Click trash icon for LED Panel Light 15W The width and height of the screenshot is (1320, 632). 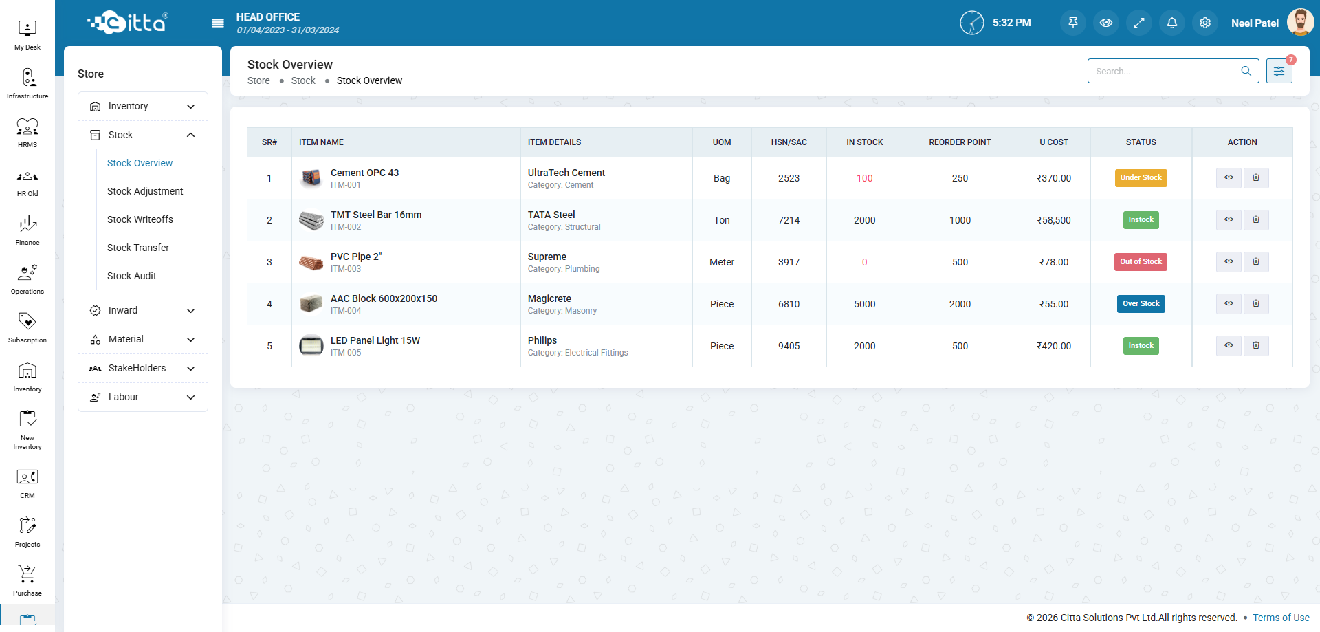[x=1256, y=346]
